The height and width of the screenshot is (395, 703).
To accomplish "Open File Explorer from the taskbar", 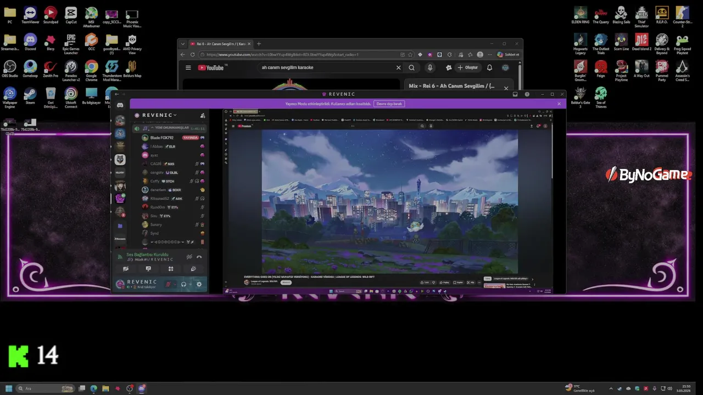I will click(x=105, y=388).
